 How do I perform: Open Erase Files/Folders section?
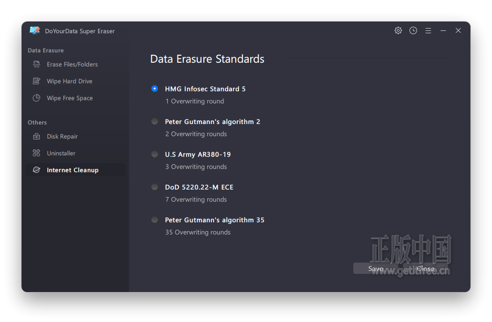tap(75, 64)
